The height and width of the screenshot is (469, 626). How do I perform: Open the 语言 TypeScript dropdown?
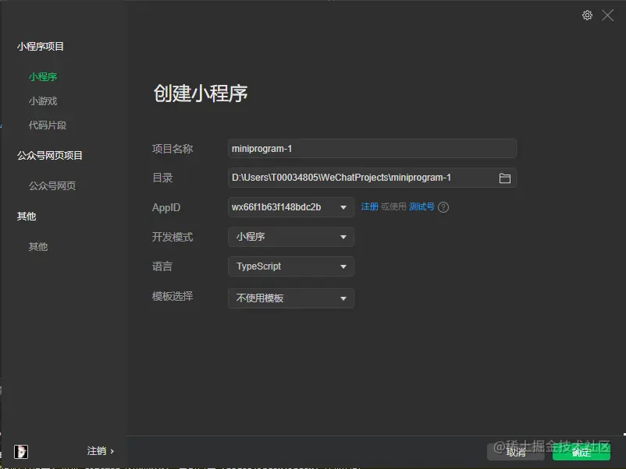tap(290, 266)
